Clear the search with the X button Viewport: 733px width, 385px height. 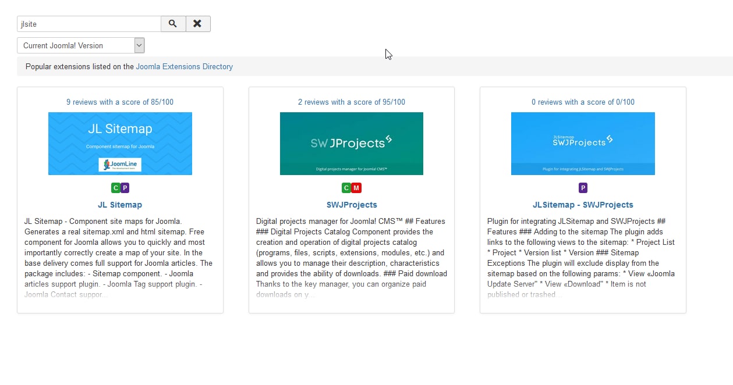[x=198, y=24]
